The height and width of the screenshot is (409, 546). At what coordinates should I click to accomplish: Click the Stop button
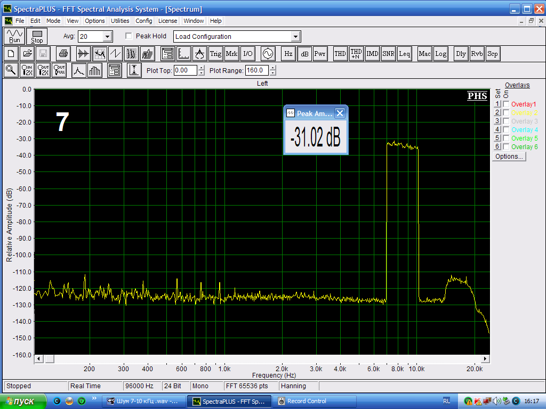pyautogui.click(x=37, y=36)
